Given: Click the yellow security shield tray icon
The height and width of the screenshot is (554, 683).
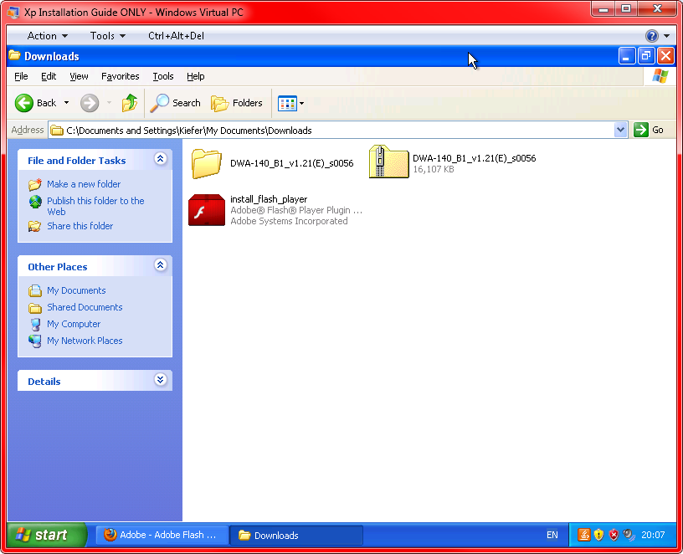Looking at the screenshot, I should point(599,535).
